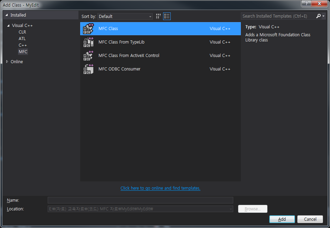Select the MFC Class template icon

pos(88,29)
